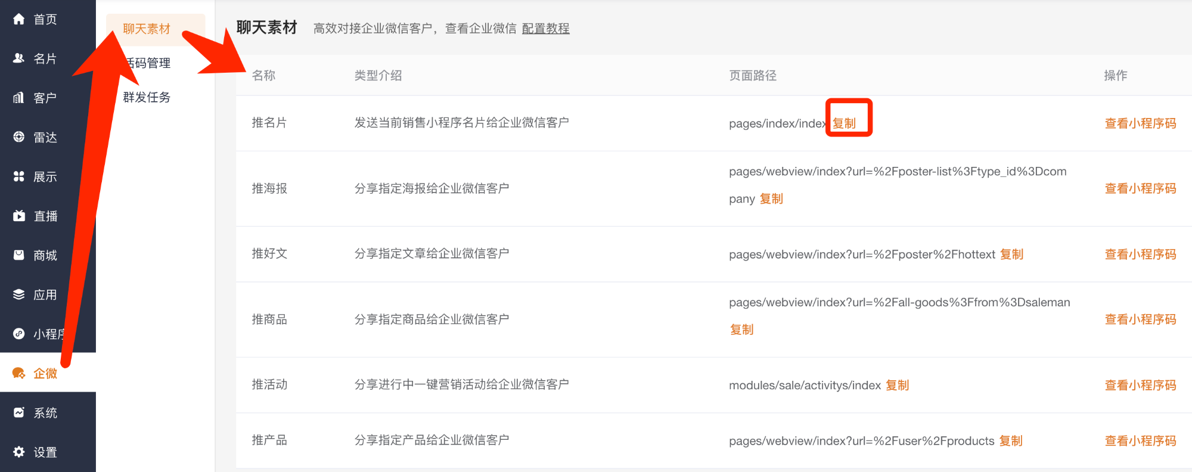Image resolution: width=1192 pixels, height=472 pixels.
Task: Click the 应用 layers icon
Action: point(19,294)
